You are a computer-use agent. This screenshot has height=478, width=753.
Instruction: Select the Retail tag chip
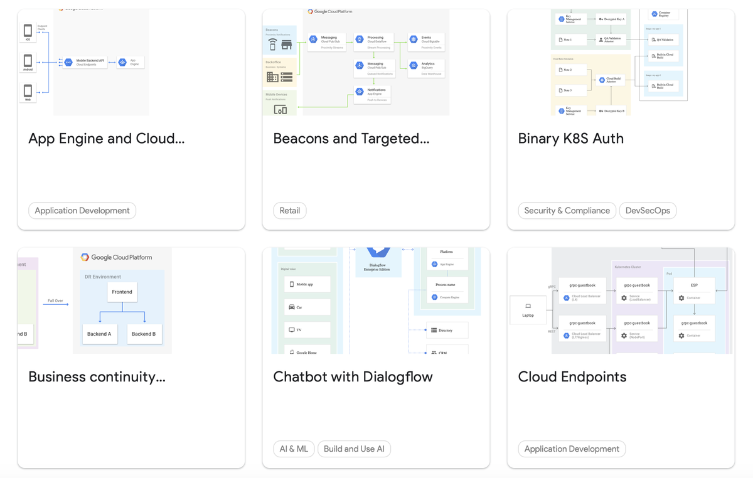click(x=290, y=211)
